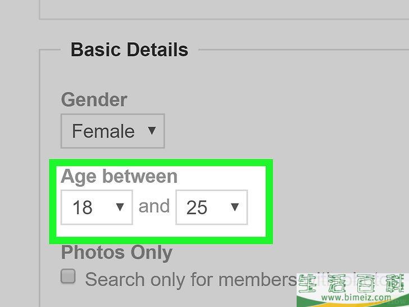Click the empty panel above Basic Details
The image size is (409, 307).
[x=224, y=8]
